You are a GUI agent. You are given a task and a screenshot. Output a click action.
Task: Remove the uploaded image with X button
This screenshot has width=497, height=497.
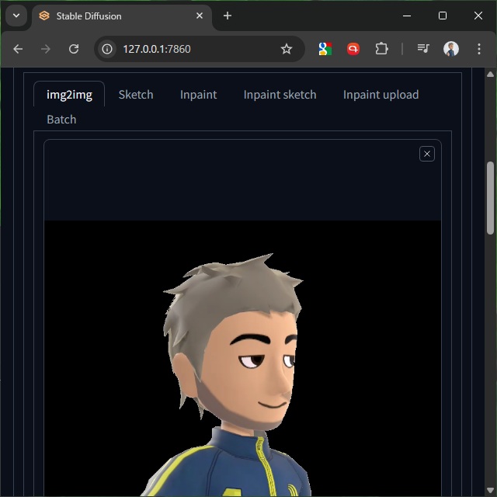coord(426,154)
